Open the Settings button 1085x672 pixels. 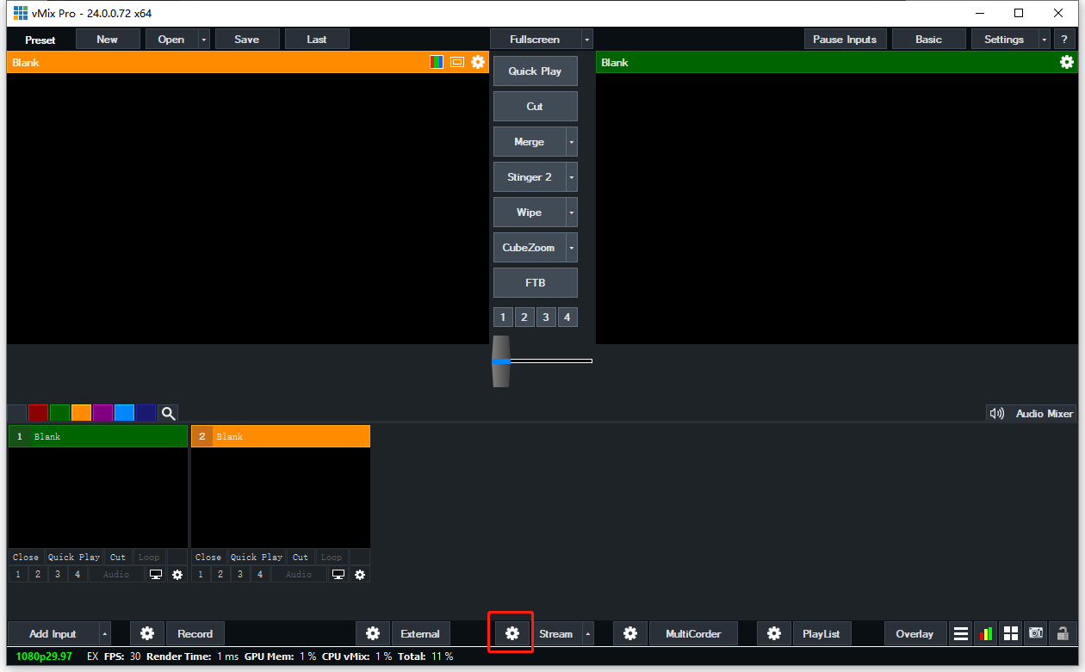click(x=1004, y=39)
